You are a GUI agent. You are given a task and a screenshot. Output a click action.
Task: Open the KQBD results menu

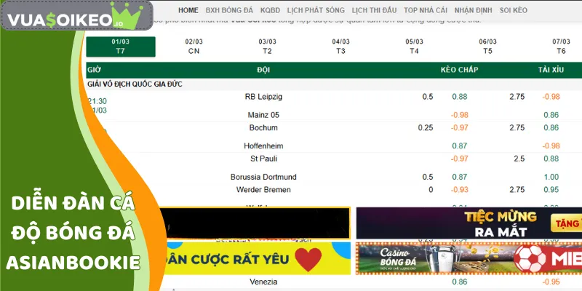(270, 11)
